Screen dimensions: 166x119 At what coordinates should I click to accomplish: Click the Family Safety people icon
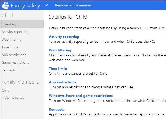[5, 5]
